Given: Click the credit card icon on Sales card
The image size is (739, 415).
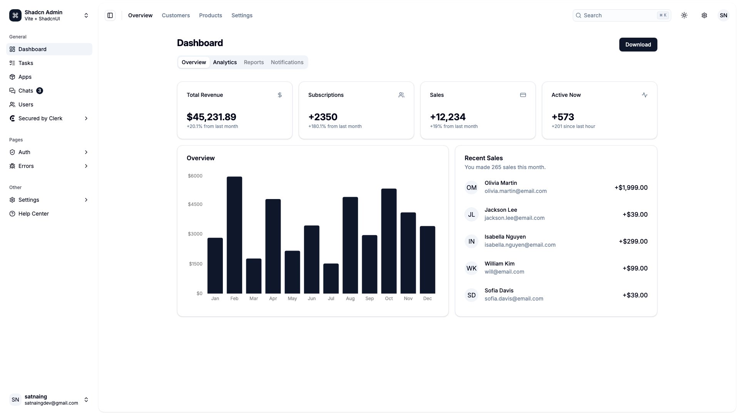Looking at the screenshot, I should [x=523, y=95].
